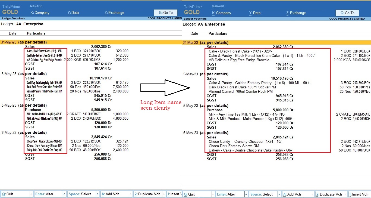
Task: Click the G: Go To button on left panel
Action: (165, 13)
